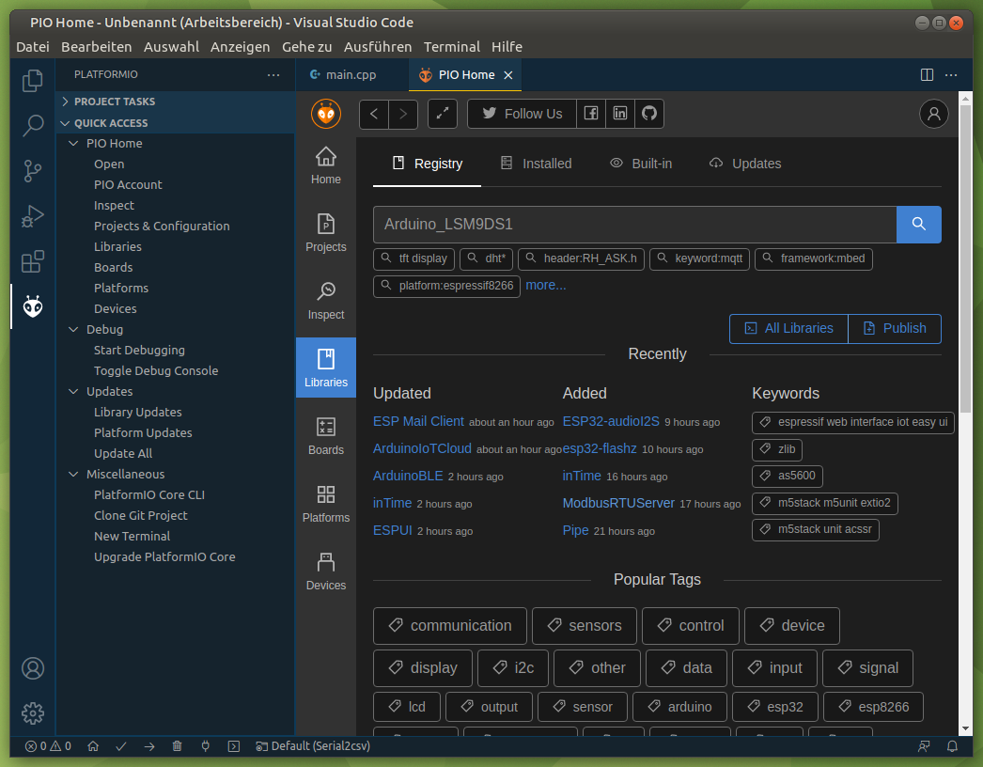Collapse the PIO Home tree node

(x=73, y=144)
